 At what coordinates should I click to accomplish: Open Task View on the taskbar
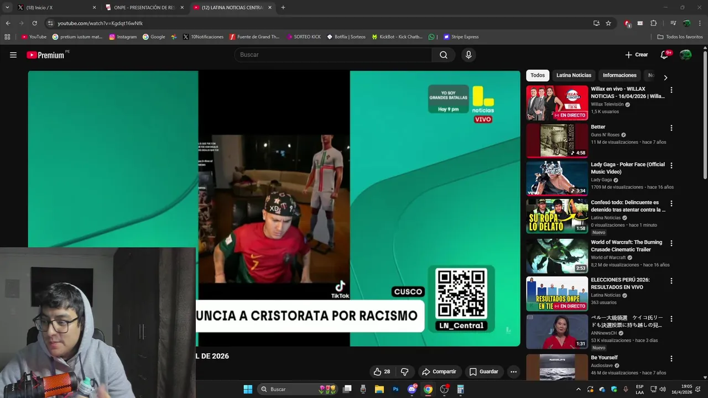347,389
